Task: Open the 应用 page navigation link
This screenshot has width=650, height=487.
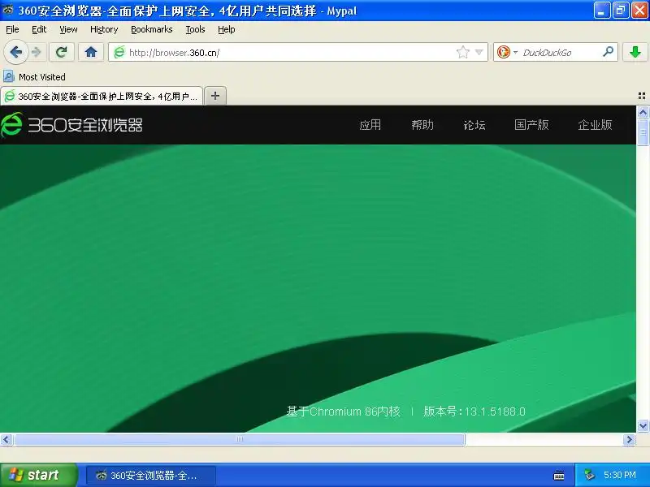Action: (x=370, y=125)
